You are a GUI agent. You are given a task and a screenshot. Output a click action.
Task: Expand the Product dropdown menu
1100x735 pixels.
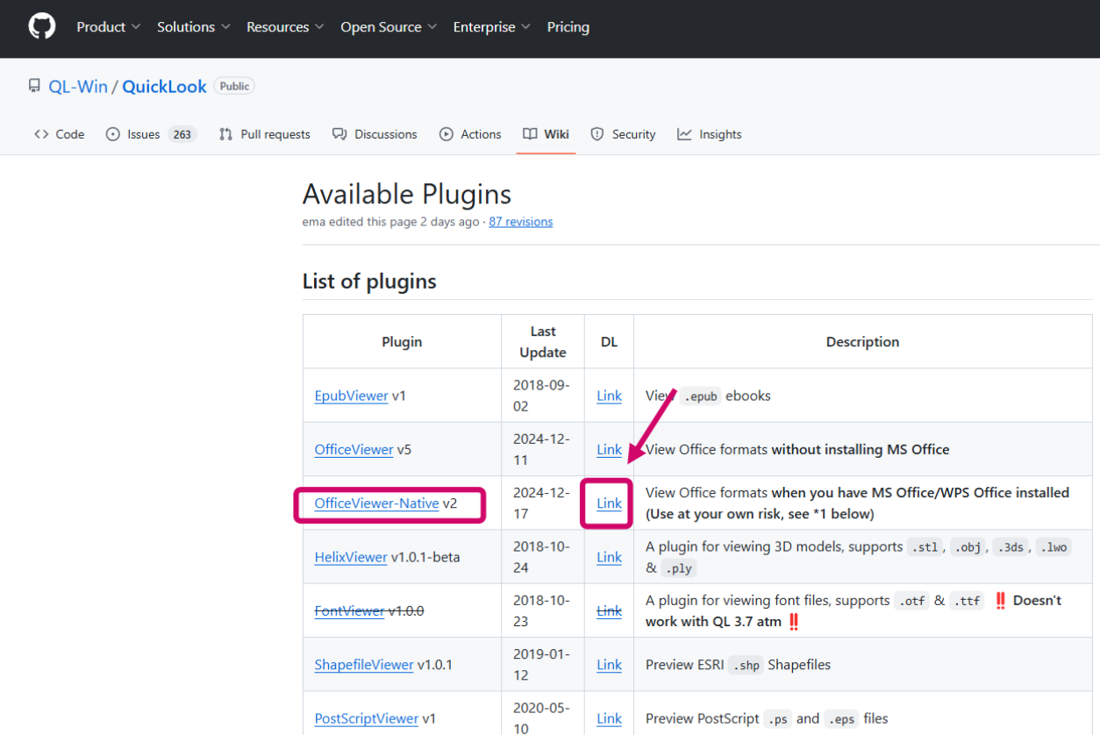coord(108,27)
